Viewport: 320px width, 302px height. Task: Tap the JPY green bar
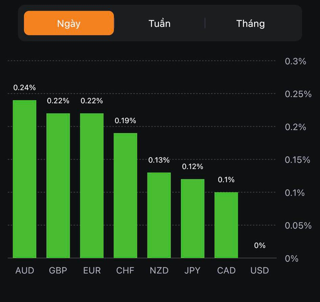[192, 218]
